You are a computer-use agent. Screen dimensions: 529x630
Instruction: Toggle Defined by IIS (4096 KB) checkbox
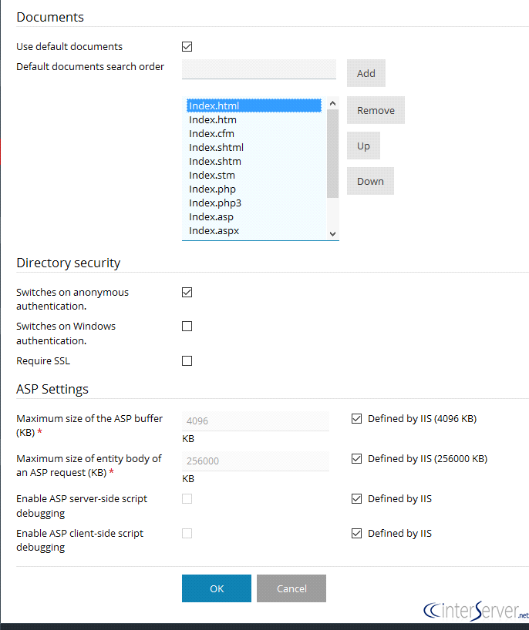click(x=356, y=419)
